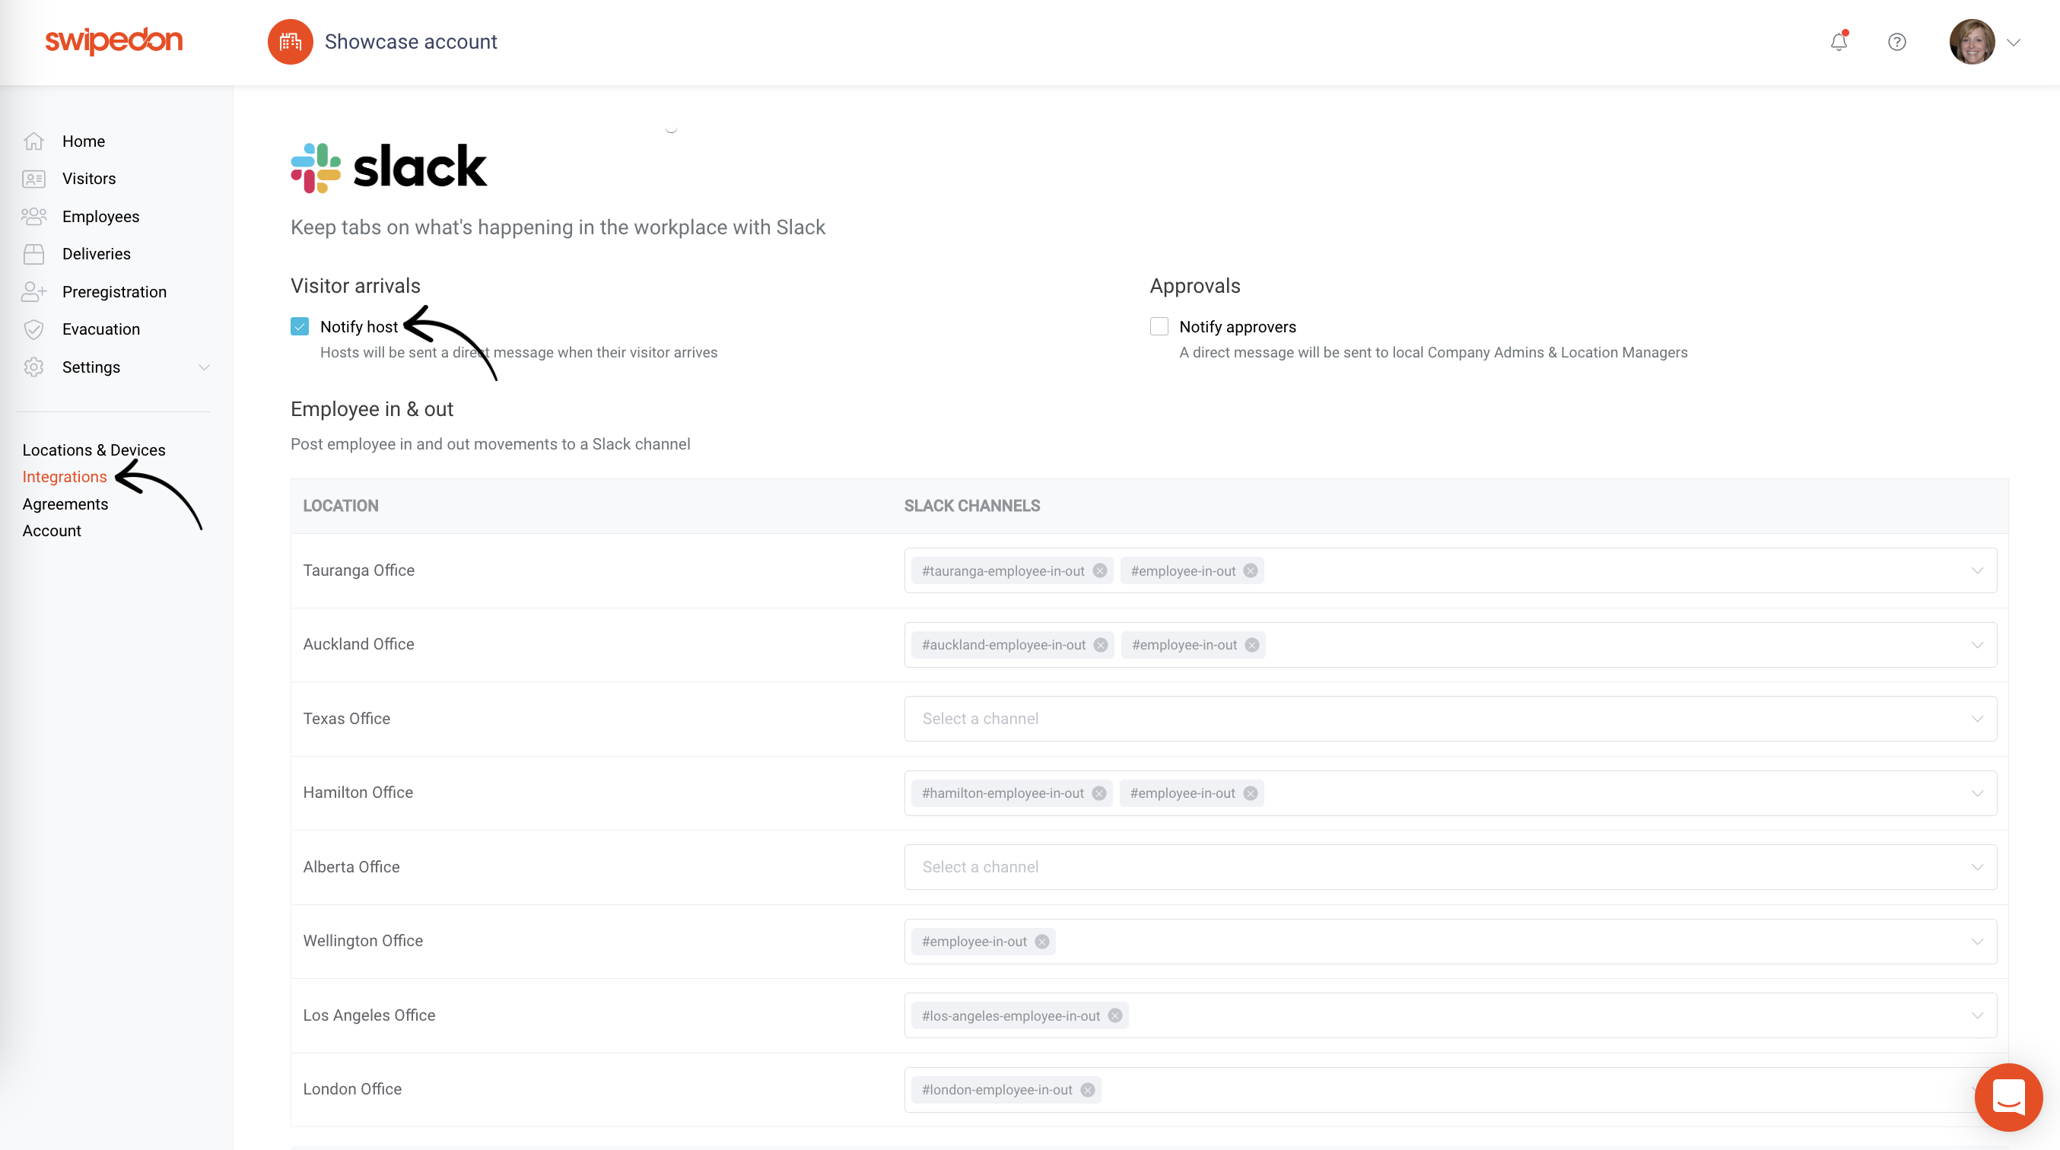Click the LOCATION column header
2060x1150 pixels.
click(341, 506)
